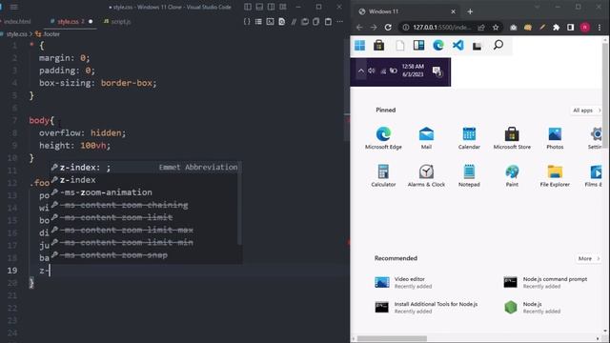Select the -ms-content-zoom-limit-max suggestion
Screen dimensions: 610x343
pyautogui.click(x=145, y=230)
